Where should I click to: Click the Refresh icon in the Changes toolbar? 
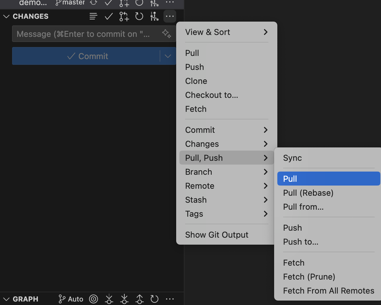[x=139, y=16]
